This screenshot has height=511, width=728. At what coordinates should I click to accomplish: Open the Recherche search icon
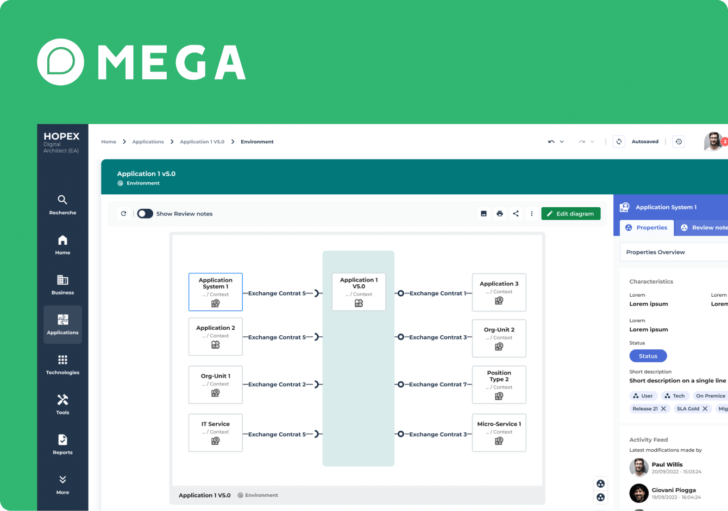click(62, 200)
